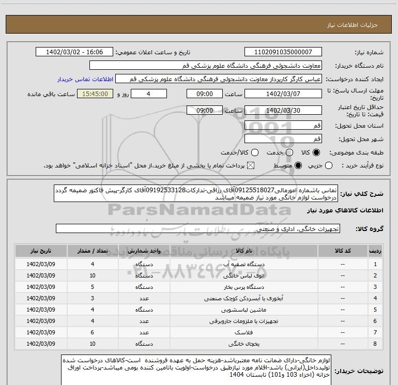The height and width of the screenshot is (385, 398).
Task: Click the تاریخ نیاز column header
Action: [41, 251]
